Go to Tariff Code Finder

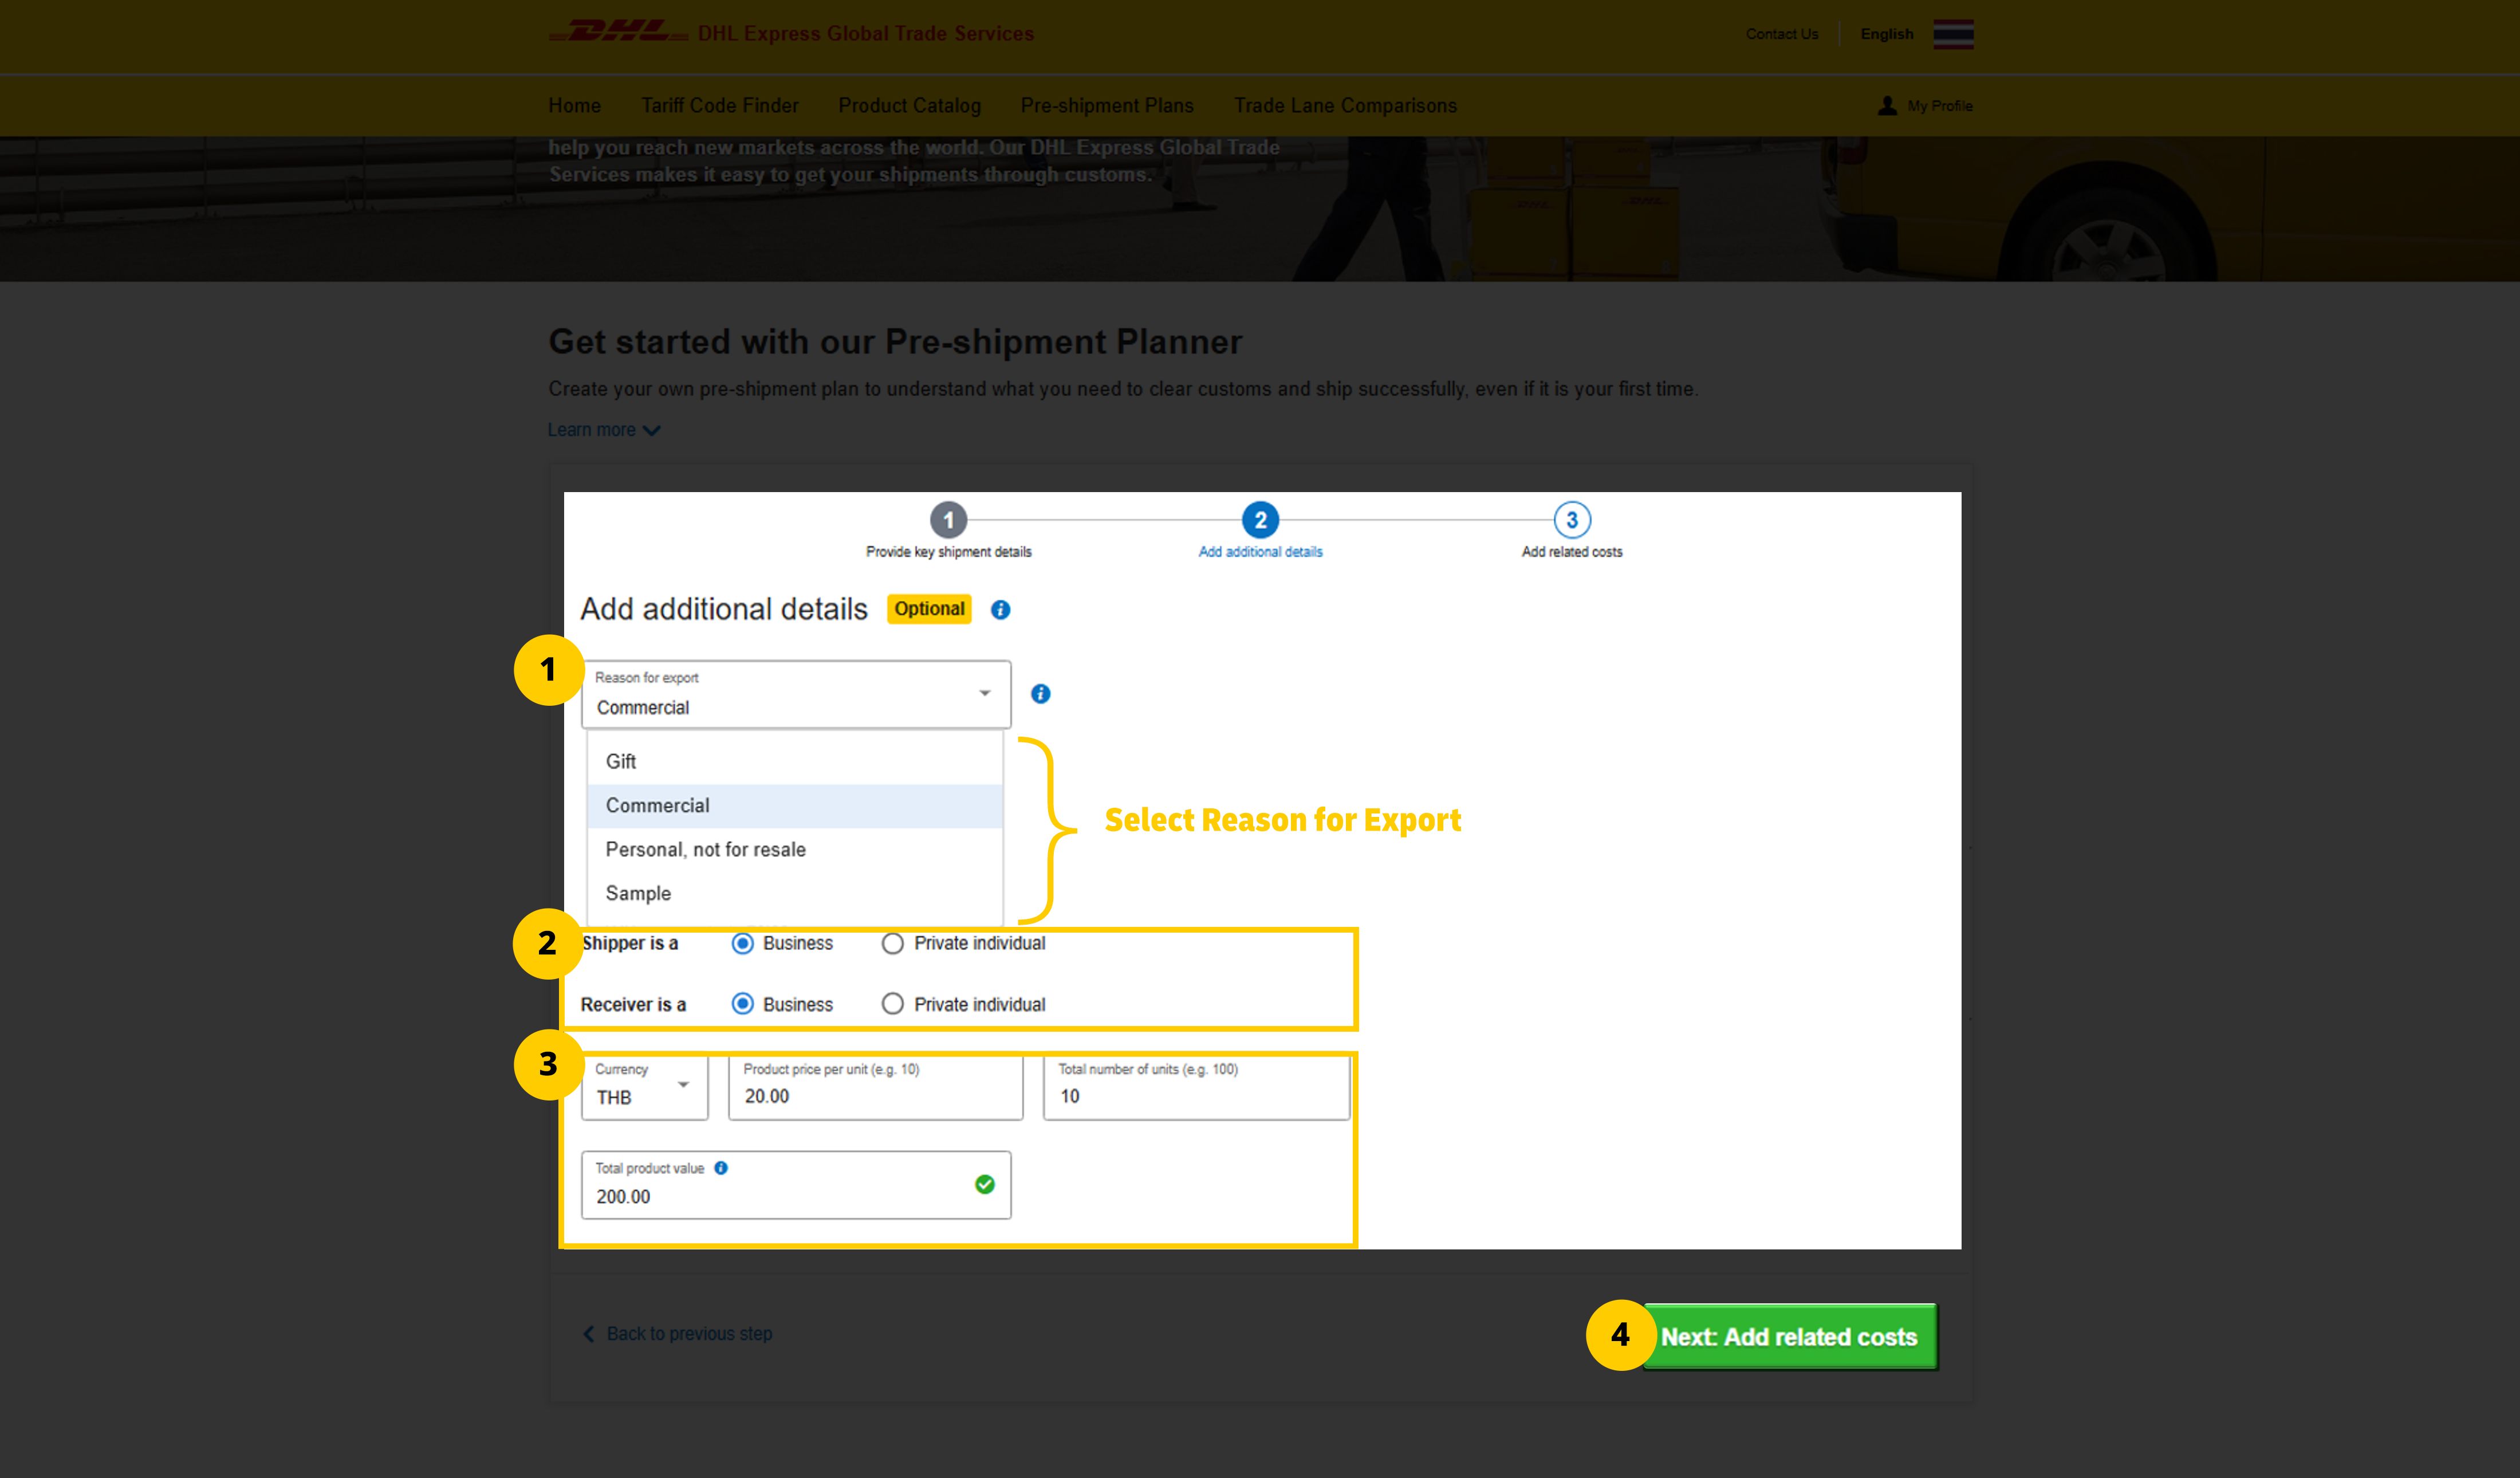(x=719, y=105)
